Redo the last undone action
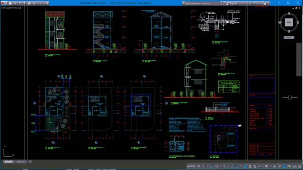Viewport: 303px width, 170px height. [41, 3]
